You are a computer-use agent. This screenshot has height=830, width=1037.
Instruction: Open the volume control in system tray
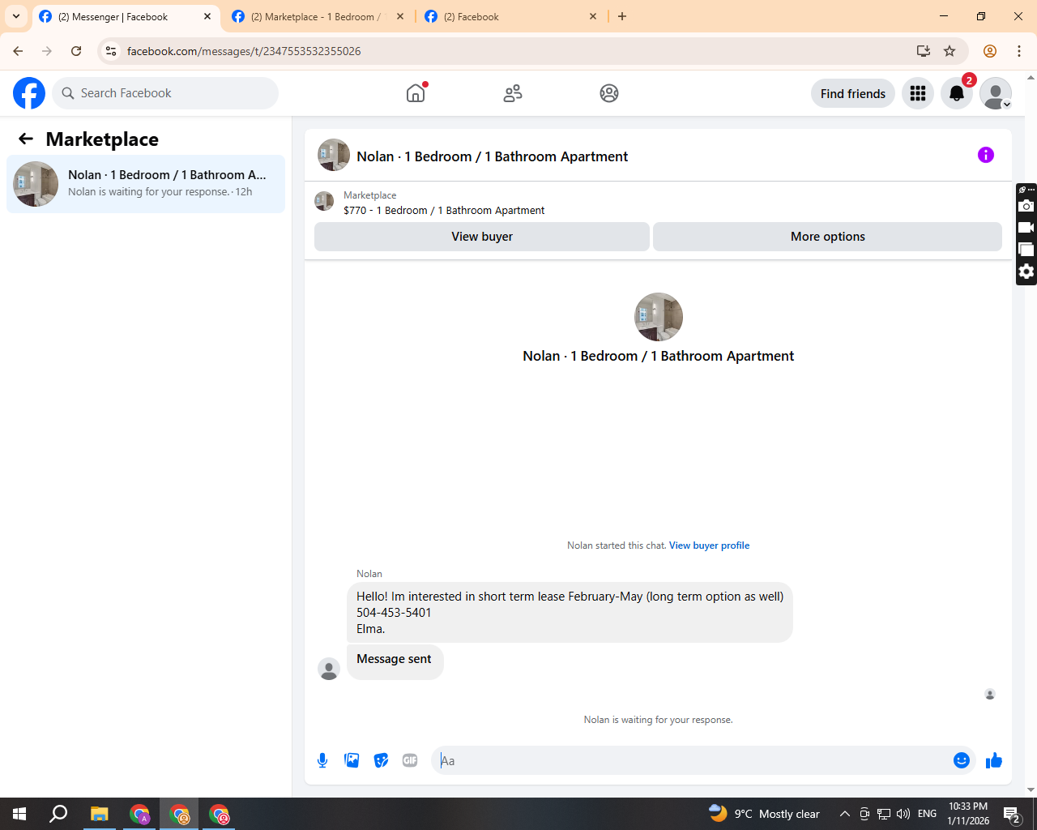903,814
